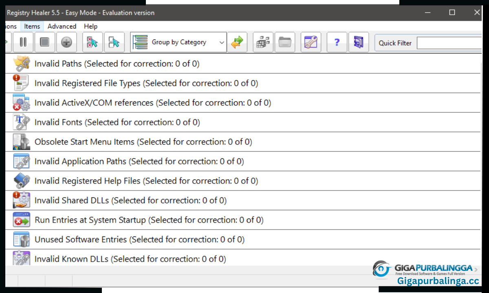Stop the scan using the square button
This screenshot has width=489, height=293.
point(45,42)
